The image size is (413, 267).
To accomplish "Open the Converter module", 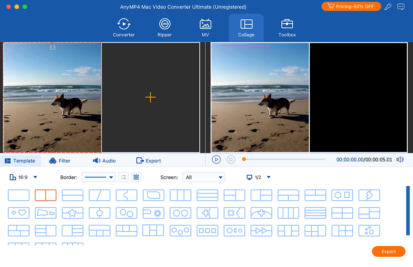I will click(x=124, y=28).
